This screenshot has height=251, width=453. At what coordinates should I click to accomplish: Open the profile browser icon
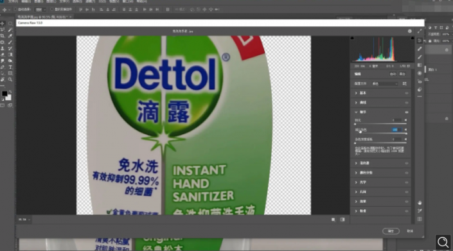404,83
